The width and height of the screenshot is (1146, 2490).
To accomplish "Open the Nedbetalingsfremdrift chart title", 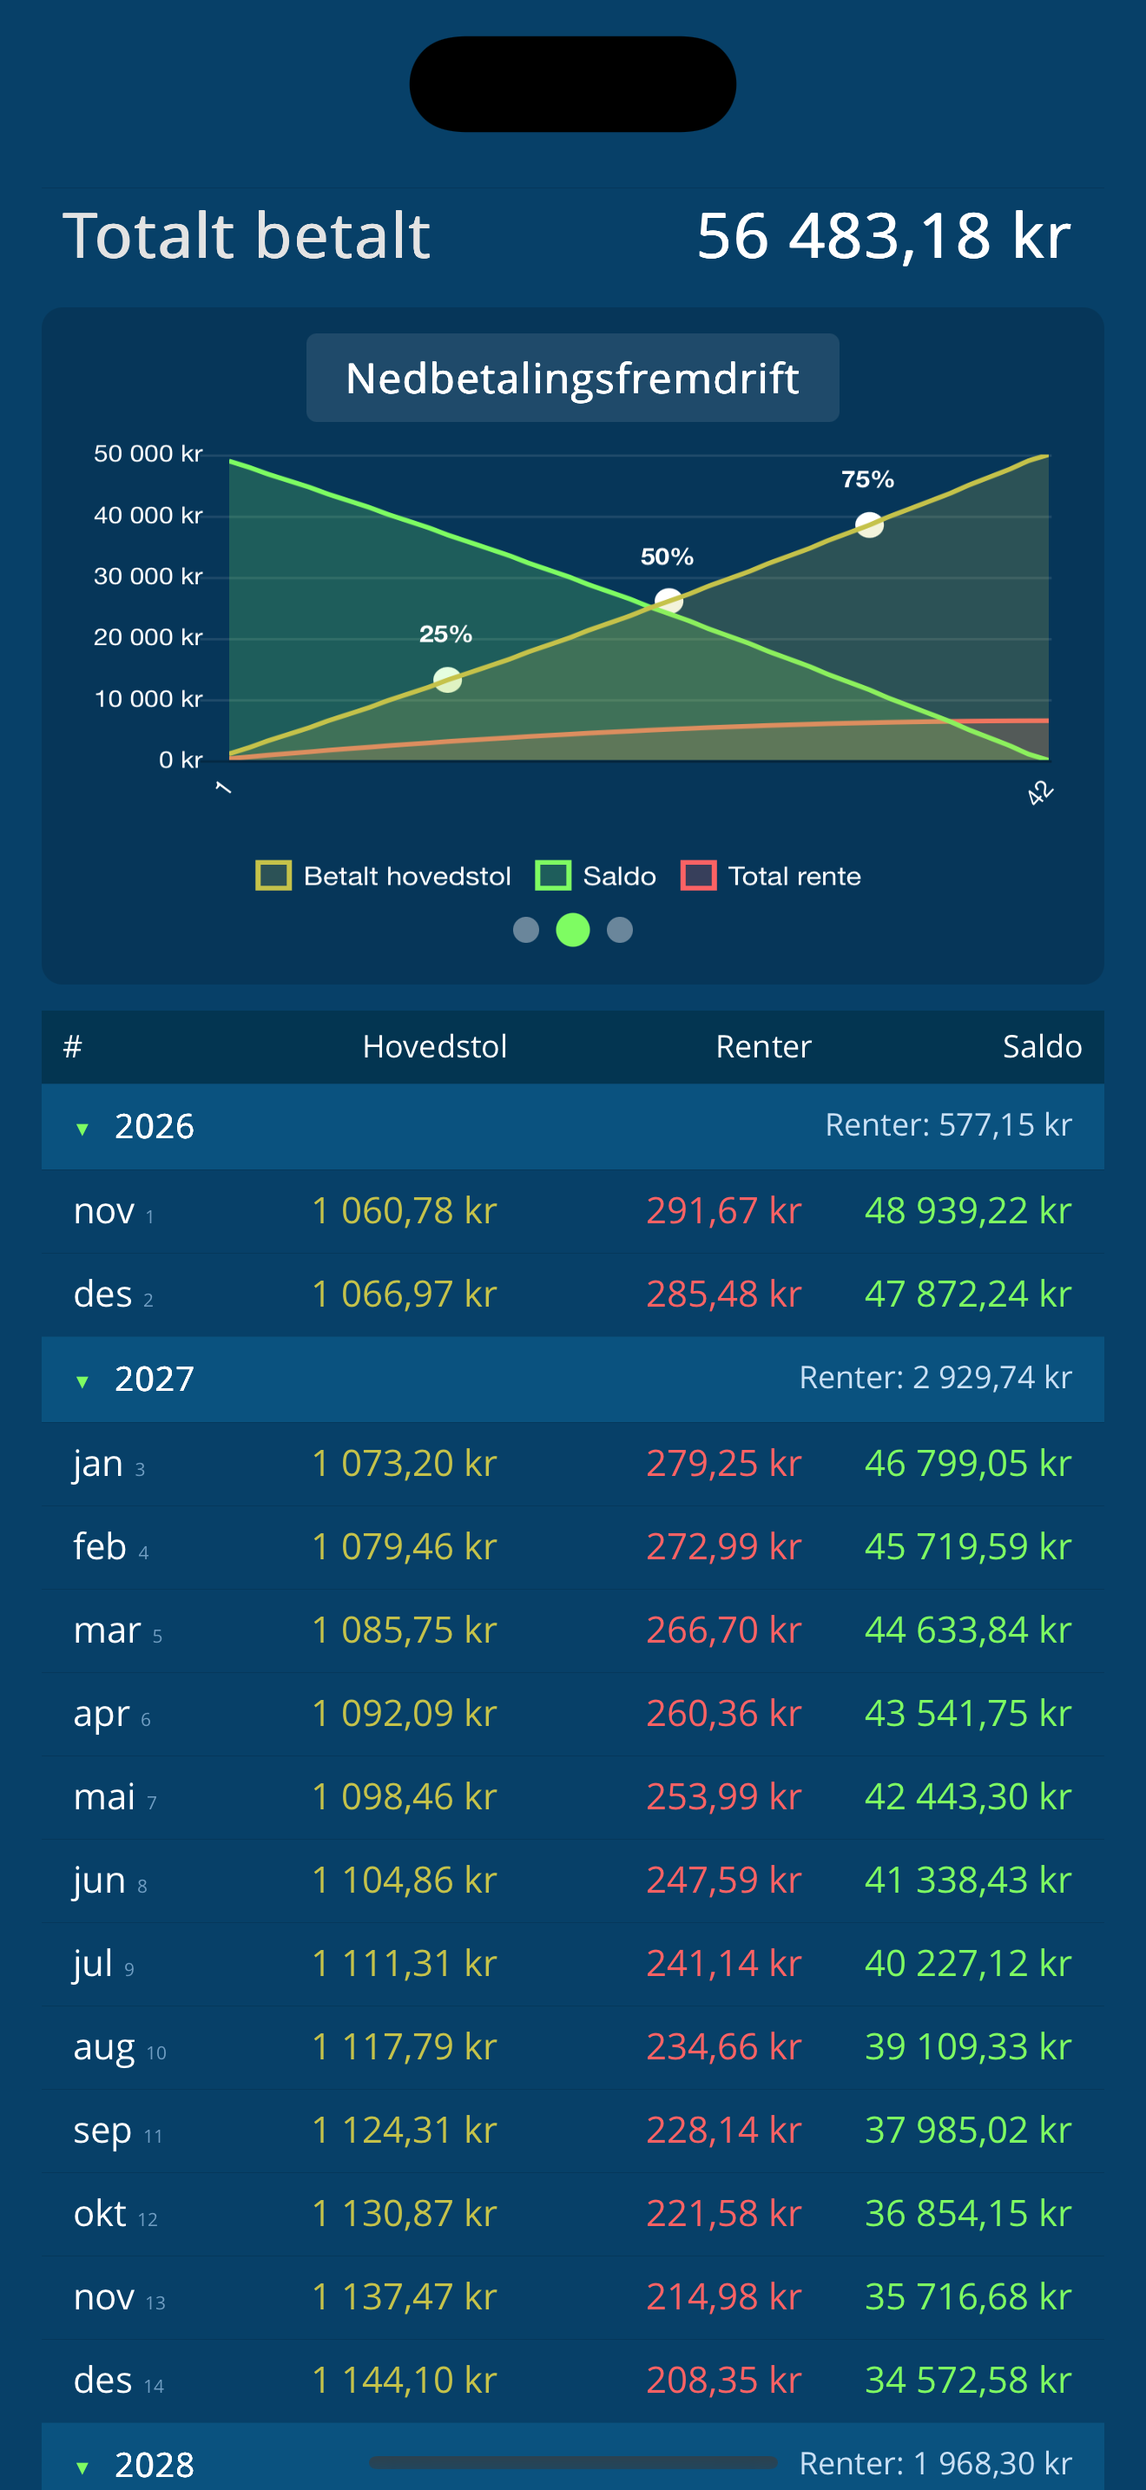I will [x=573, y=378].
